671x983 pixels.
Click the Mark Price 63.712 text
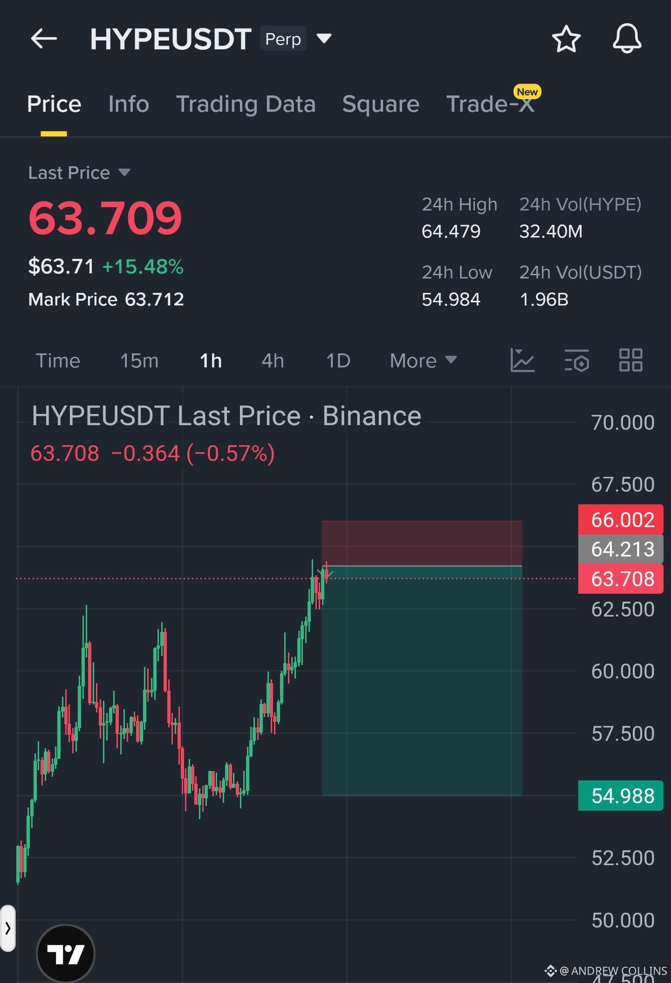pyautogui.click(x=106, y=299)
